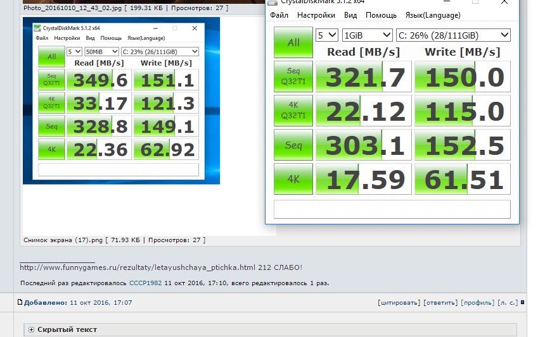
Task: Open Язык(Language) menu in large CrystalDiskMark window
Action: click(433, 15)
